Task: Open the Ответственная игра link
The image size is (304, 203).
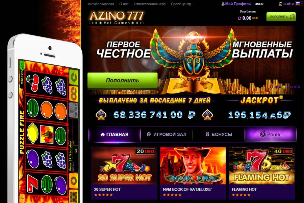Action: coord(150,4)
